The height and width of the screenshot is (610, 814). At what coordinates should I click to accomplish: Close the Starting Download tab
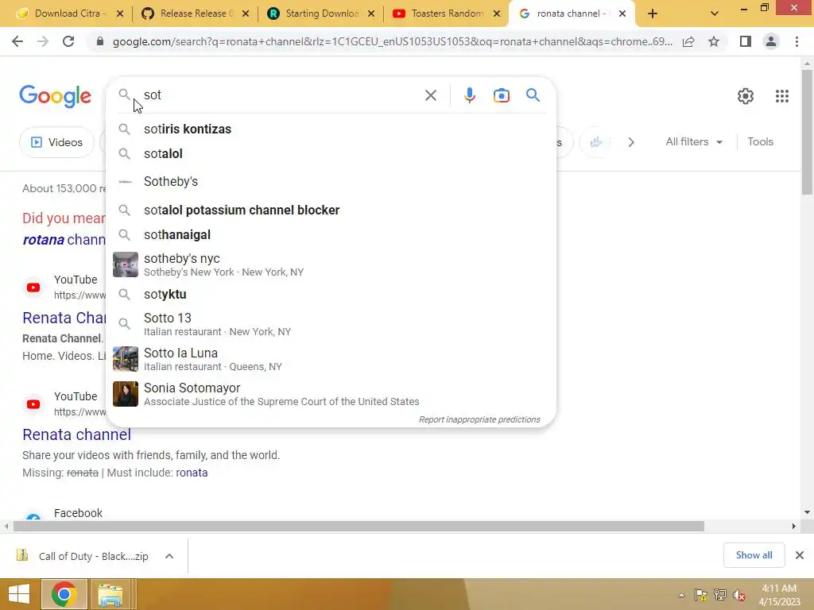[x=371, y=14]
